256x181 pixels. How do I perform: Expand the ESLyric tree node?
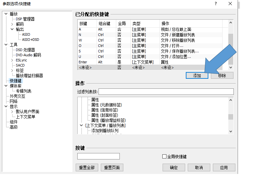click(x=12, y=60)
